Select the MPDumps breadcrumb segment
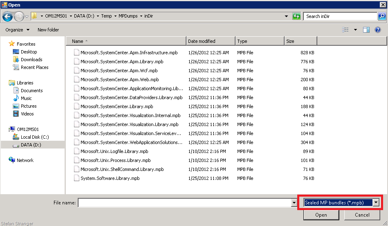 [128, 16]
